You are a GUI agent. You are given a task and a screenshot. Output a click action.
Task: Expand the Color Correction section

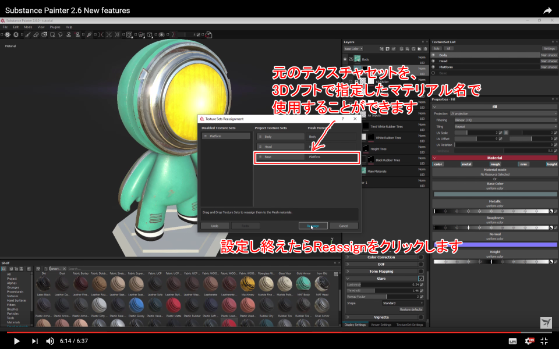click(348, 257)
